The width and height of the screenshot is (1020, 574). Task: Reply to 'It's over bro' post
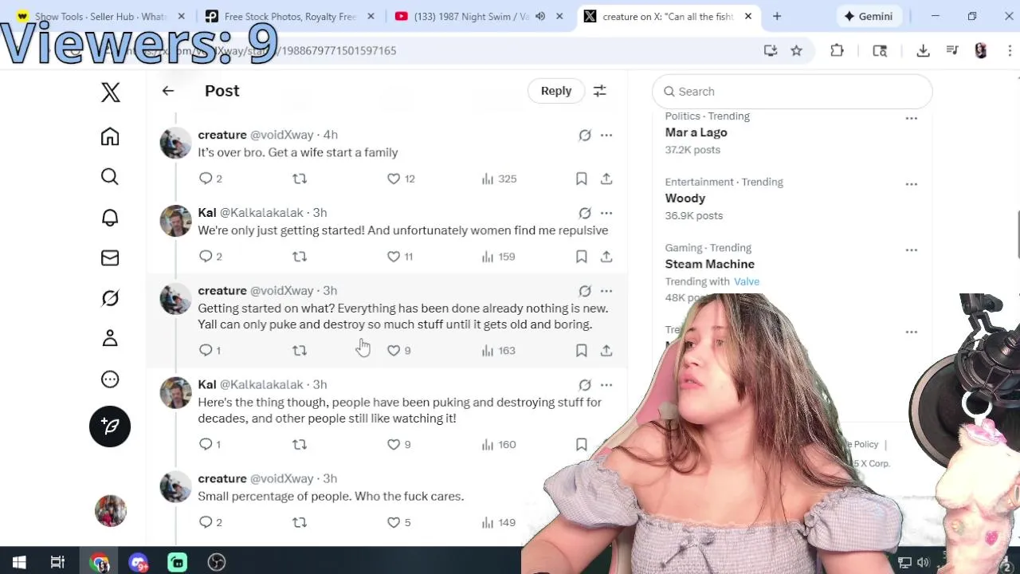[210, 179]
